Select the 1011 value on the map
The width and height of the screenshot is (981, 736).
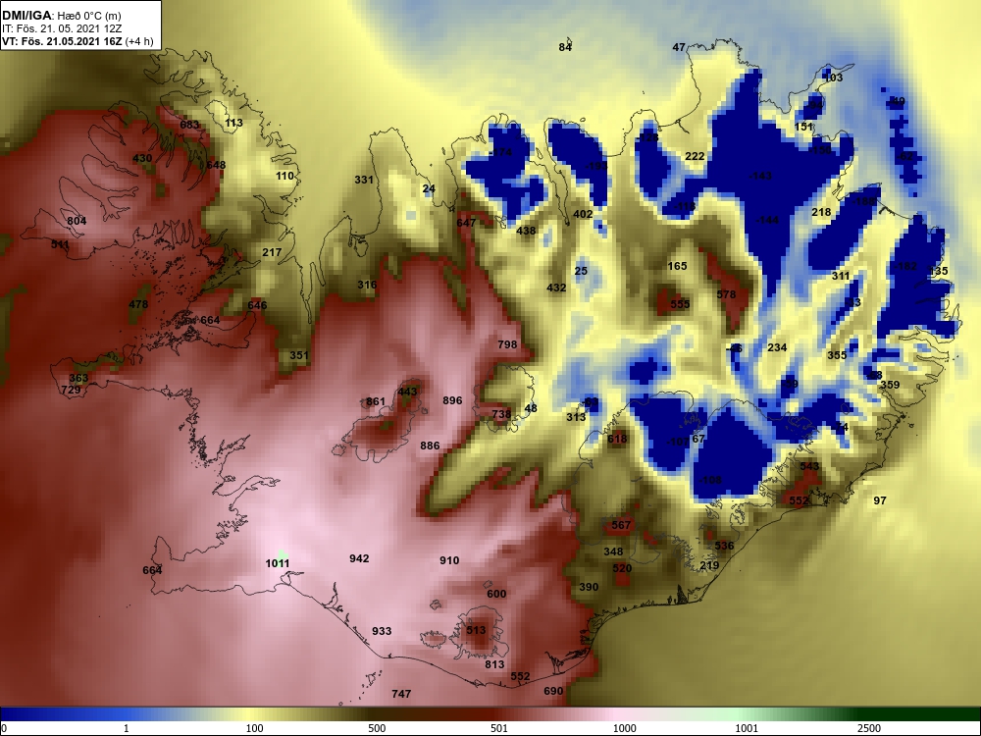(x=278, y=563)
